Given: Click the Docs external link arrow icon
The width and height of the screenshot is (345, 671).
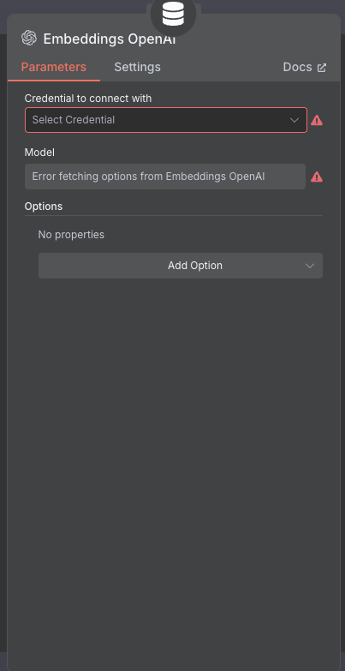Looking at the screenshot, I should coord(322,68).
